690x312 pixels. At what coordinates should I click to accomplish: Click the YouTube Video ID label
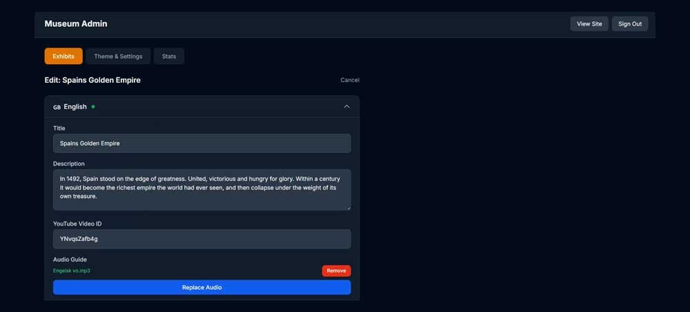pyautogui.click(x=77, y=224)
